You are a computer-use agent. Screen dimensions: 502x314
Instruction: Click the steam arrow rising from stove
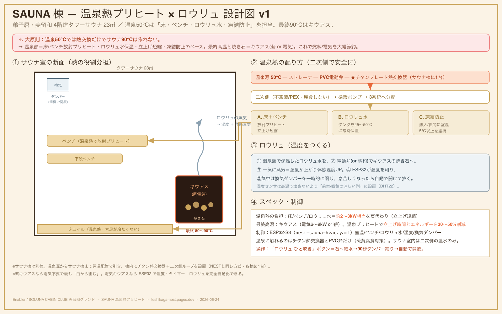point(200,147)
